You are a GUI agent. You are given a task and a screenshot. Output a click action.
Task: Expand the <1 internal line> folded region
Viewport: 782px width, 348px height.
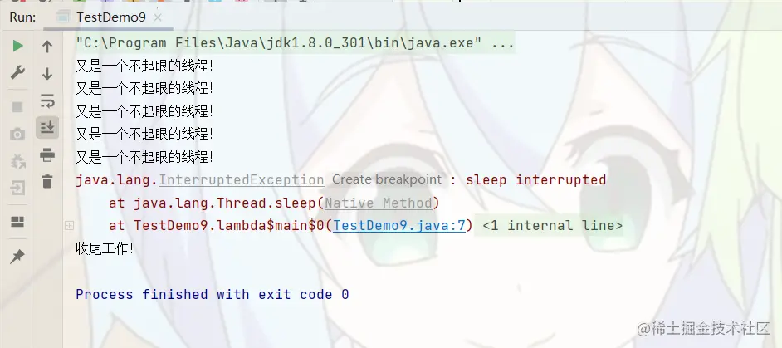tap(553, 226)
